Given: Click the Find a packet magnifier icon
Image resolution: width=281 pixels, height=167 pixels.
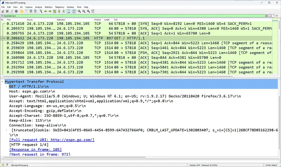Looking at the screenshot, I should tap(41, 12).
